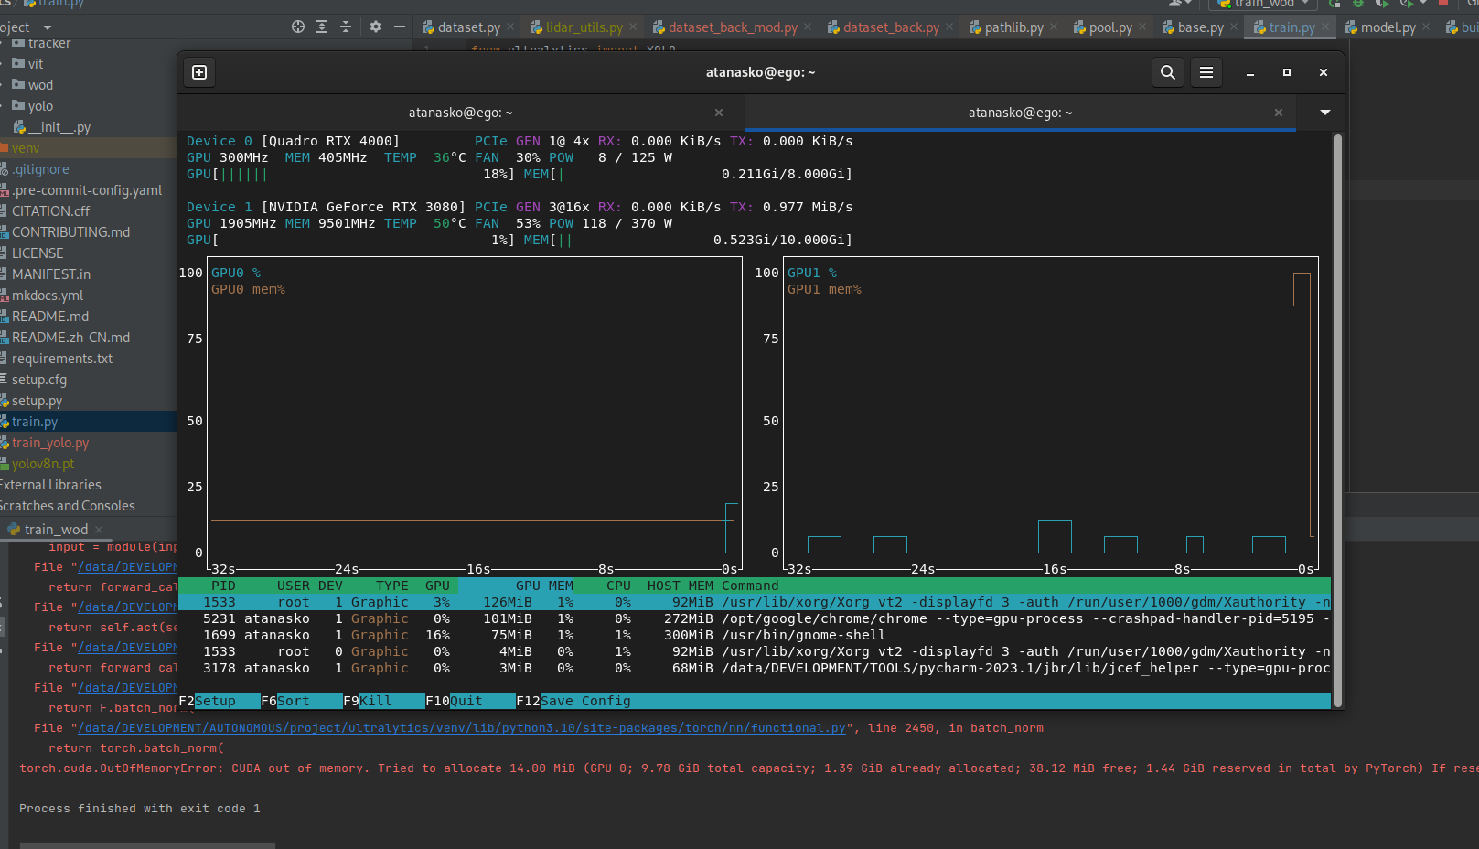The height and width of the screenshot is (849, 1479).
Task: Close the first atanasko@ego terminal tab
Action: tap(719, 113)
